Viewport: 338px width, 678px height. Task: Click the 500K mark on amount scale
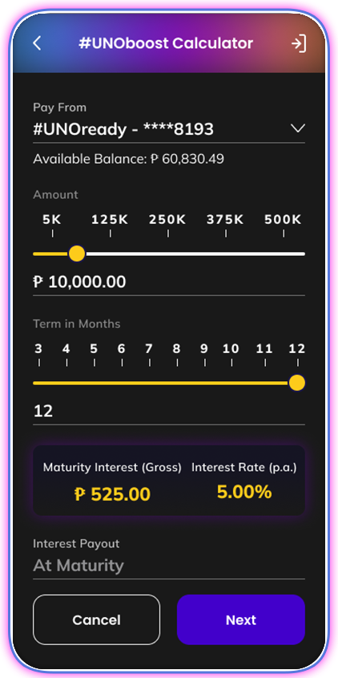[283, 220]
